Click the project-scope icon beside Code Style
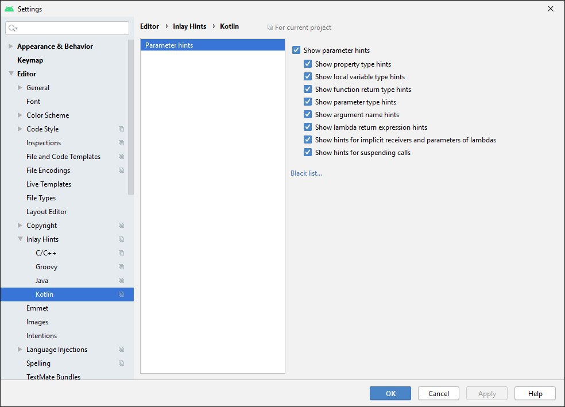This screenshot has height=407, width=565. [121, 129]
